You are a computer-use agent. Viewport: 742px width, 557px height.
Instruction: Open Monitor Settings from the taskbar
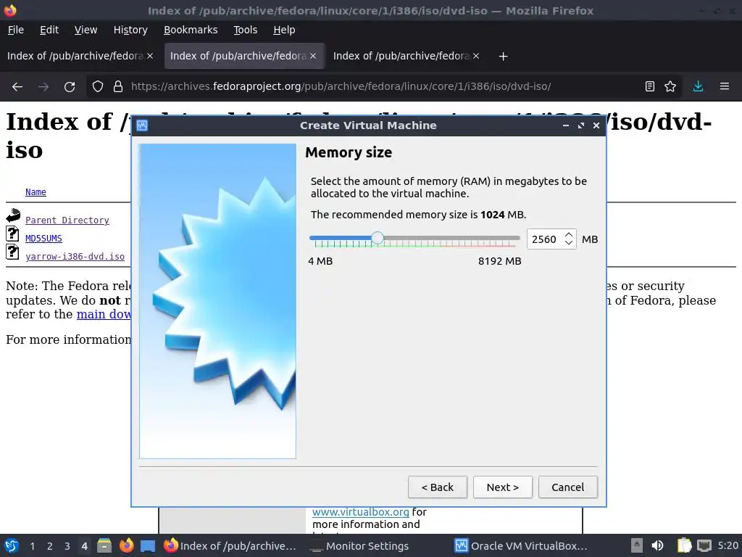(x=359, y=545)
